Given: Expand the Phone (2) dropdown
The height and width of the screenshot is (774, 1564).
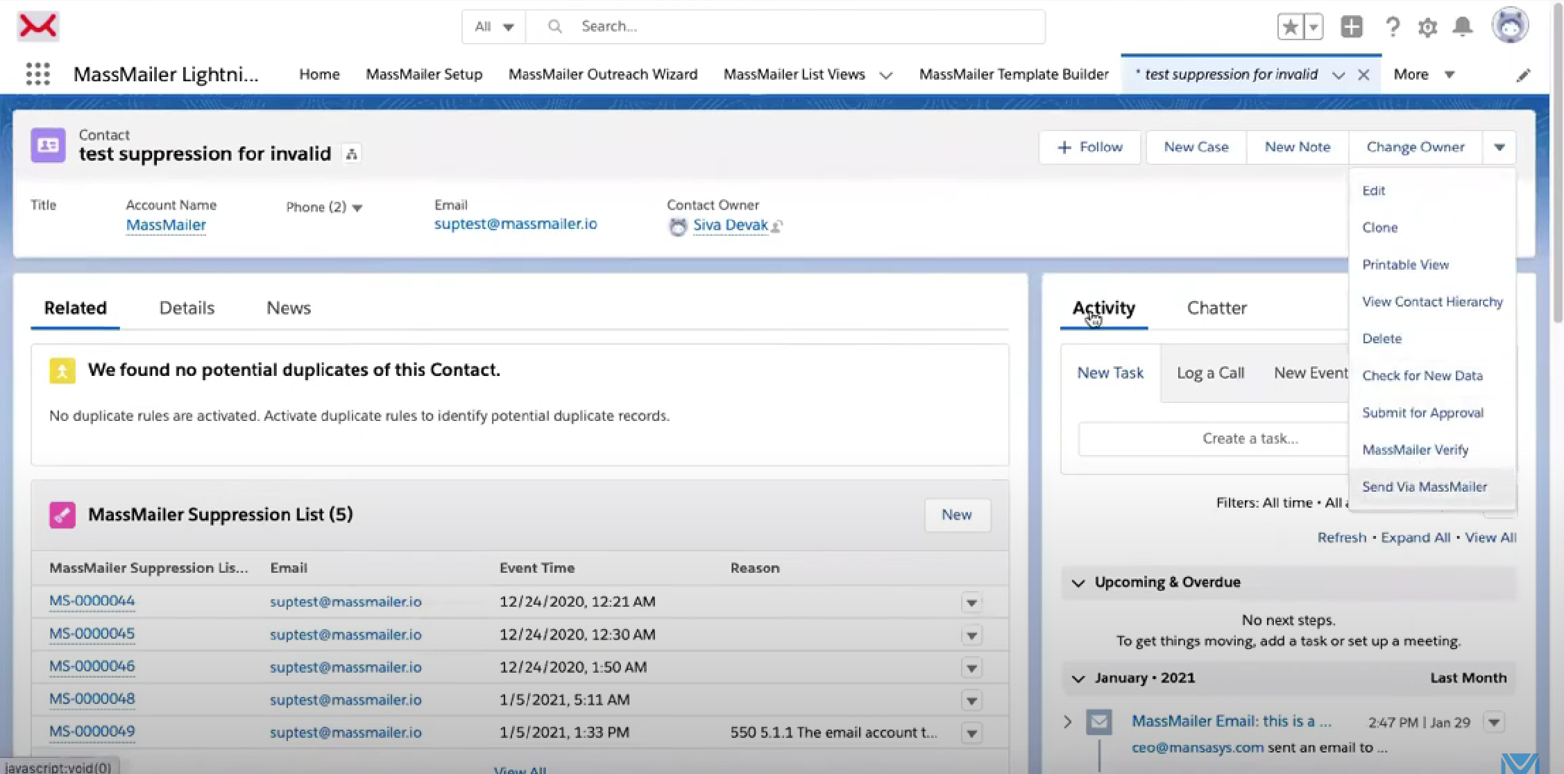Looking at the screenshot, I should coord(357,207).
